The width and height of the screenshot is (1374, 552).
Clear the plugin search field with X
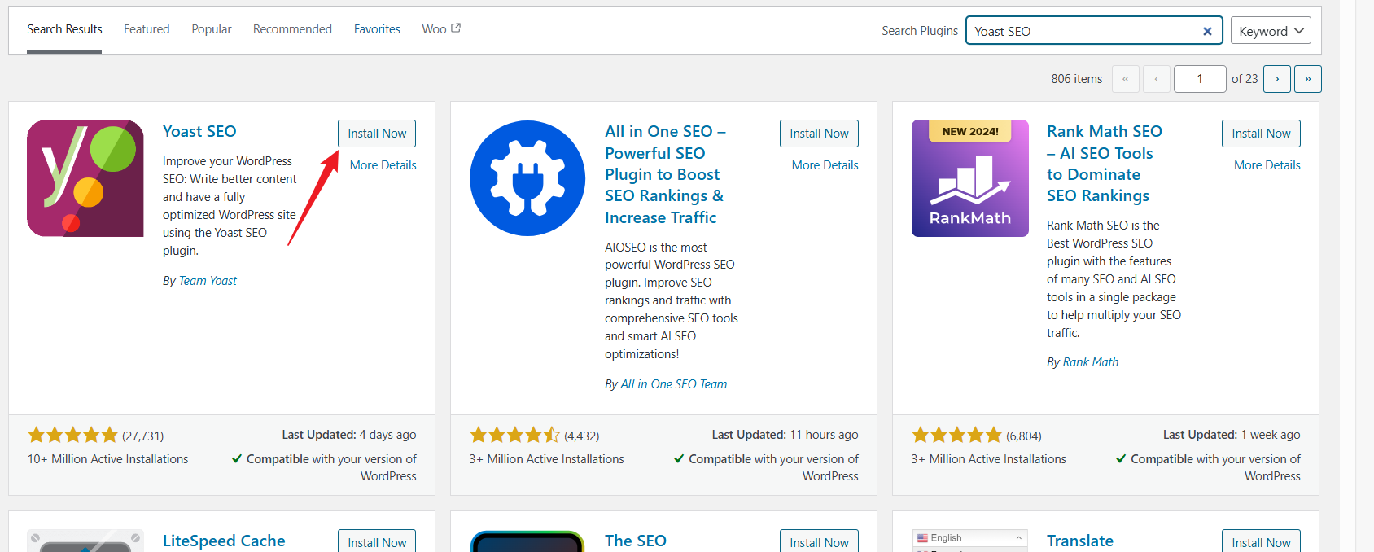pos(1207,32)
